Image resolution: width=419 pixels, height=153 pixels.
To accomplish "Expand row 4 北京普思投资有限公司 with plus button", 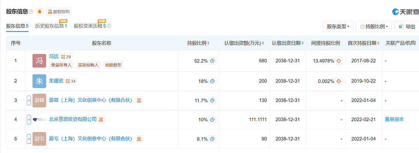I will [x=29, y=120].
